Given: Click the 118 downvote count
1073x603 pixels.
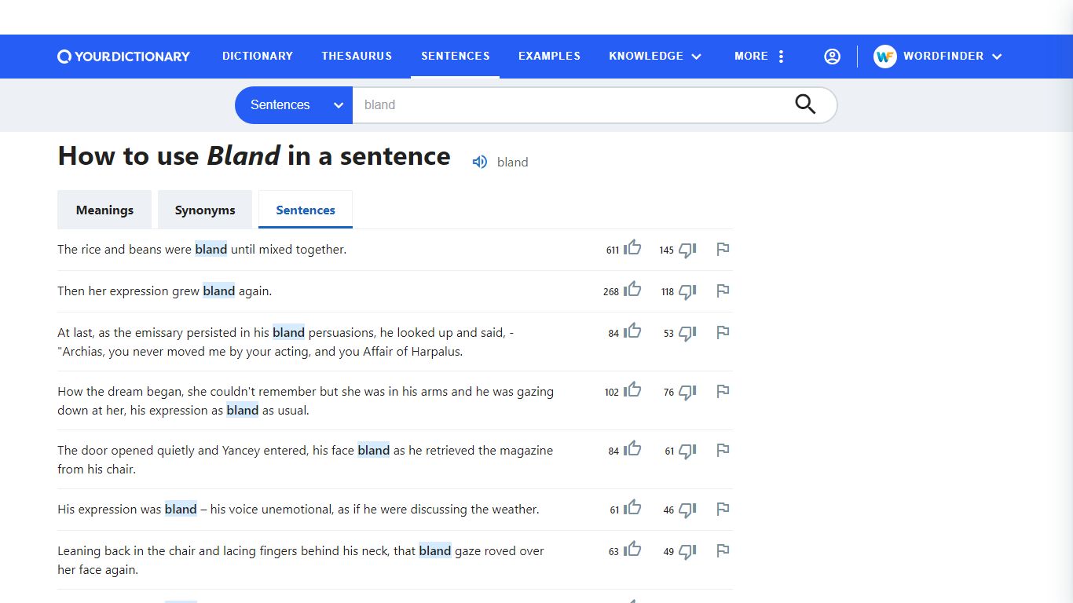Looking at the screenshot, I should [668, 292].
